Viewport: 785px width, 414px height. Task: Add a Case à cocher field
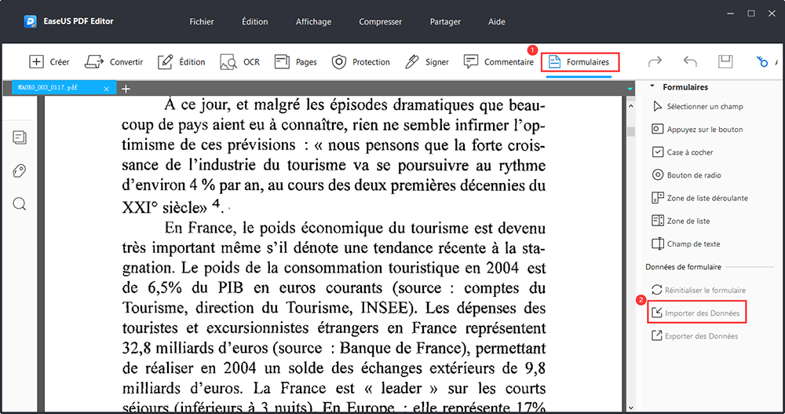[682, 152]
